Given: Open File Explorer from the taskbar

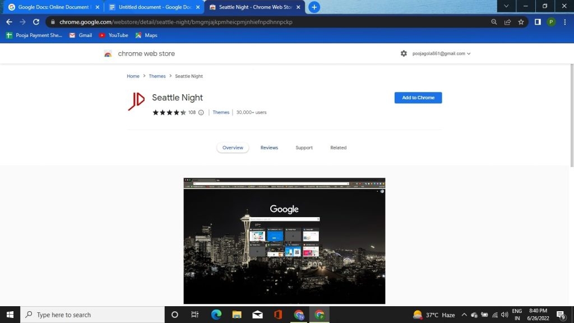Looking at the screenshot, I should [x=237, y=315].
